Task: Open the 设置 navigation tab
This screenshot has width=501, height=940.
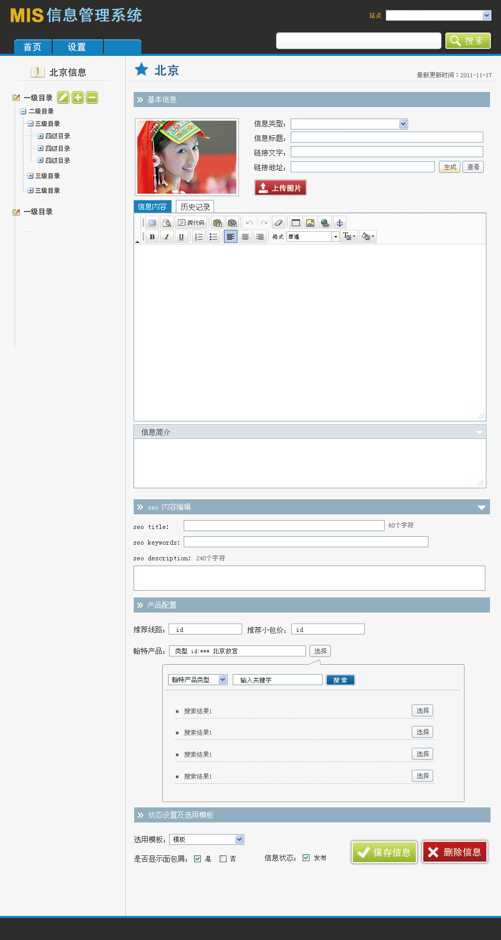Action: (x=77, y=47)
